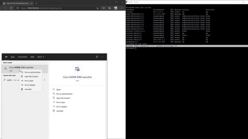Expand the More filter dropdown
The height and width of the screenshot is (139, 248).
point(41,57)
